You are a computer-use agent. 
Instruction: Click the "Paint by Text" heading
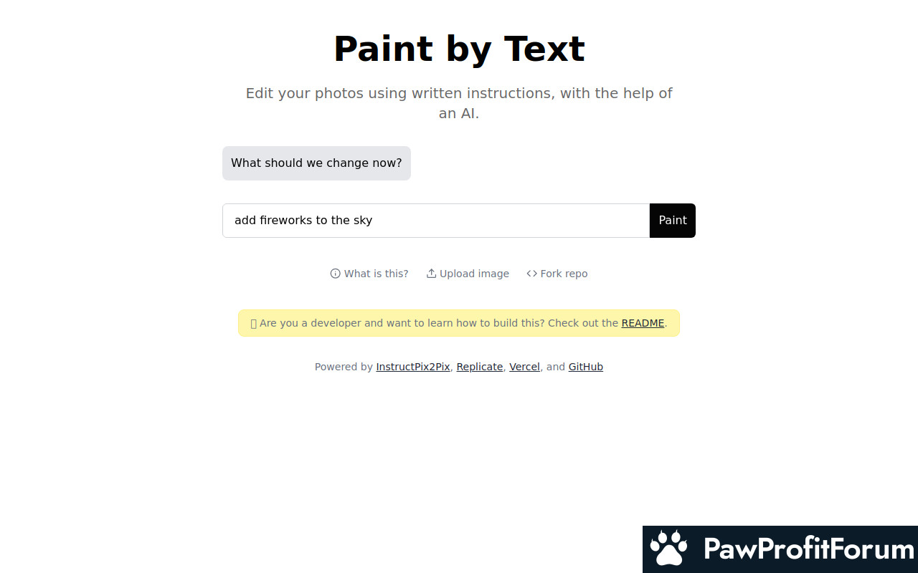(x=459, y=49)
